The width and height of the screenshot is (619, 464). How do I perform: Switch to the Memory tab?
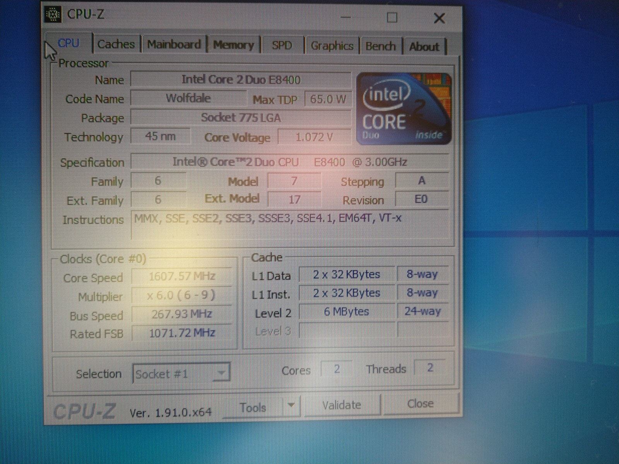coord(233,45)
